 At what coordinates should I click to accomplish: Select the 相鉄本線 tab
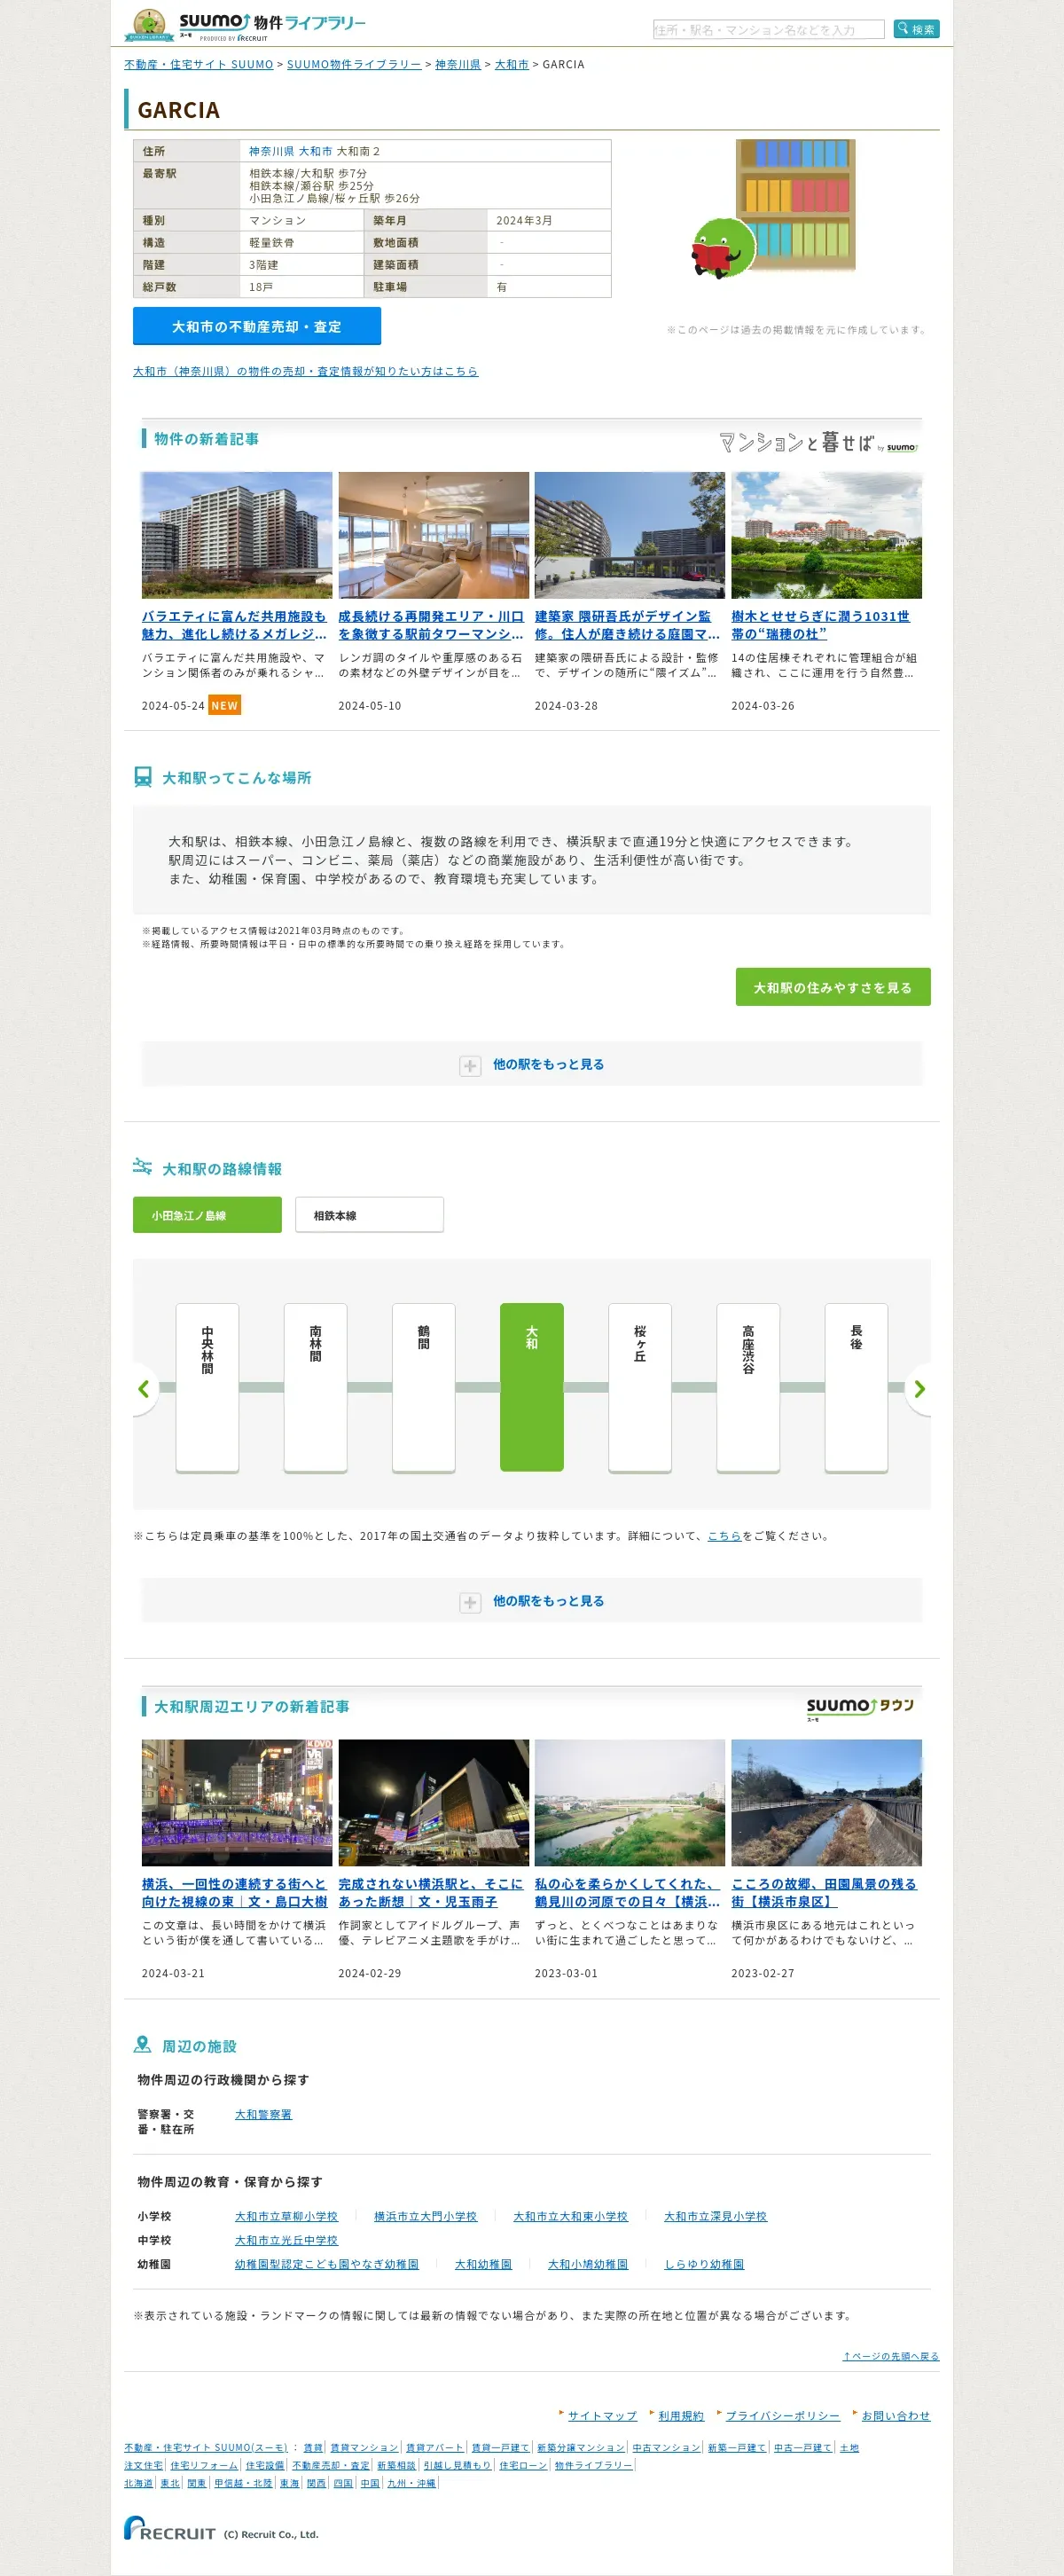(x=369, y=1215)
